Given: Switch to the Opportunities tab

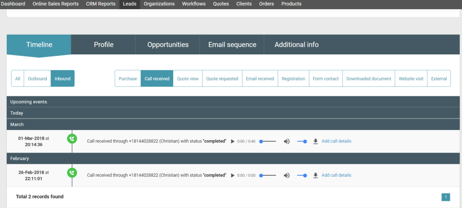Looking at the screenshot, I should coord(167,45).
